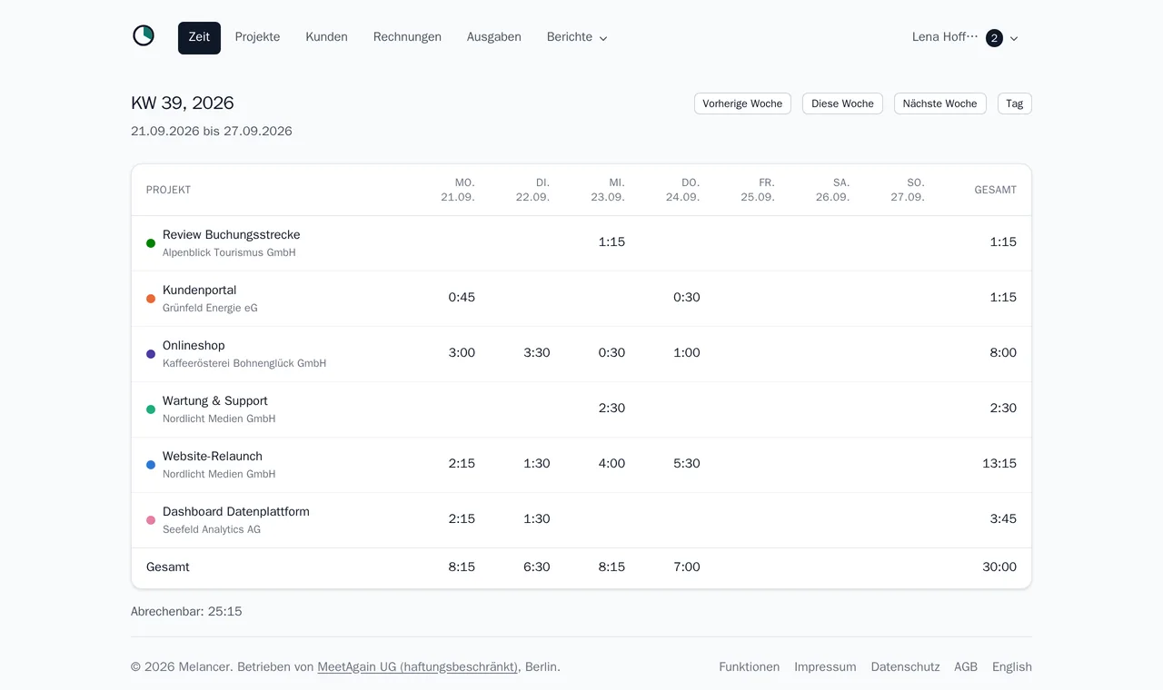Image resolution: width=1163 pixels, height=690 pixels.
Task: Select the Onlineshop project name
Action: coord(194,345)
